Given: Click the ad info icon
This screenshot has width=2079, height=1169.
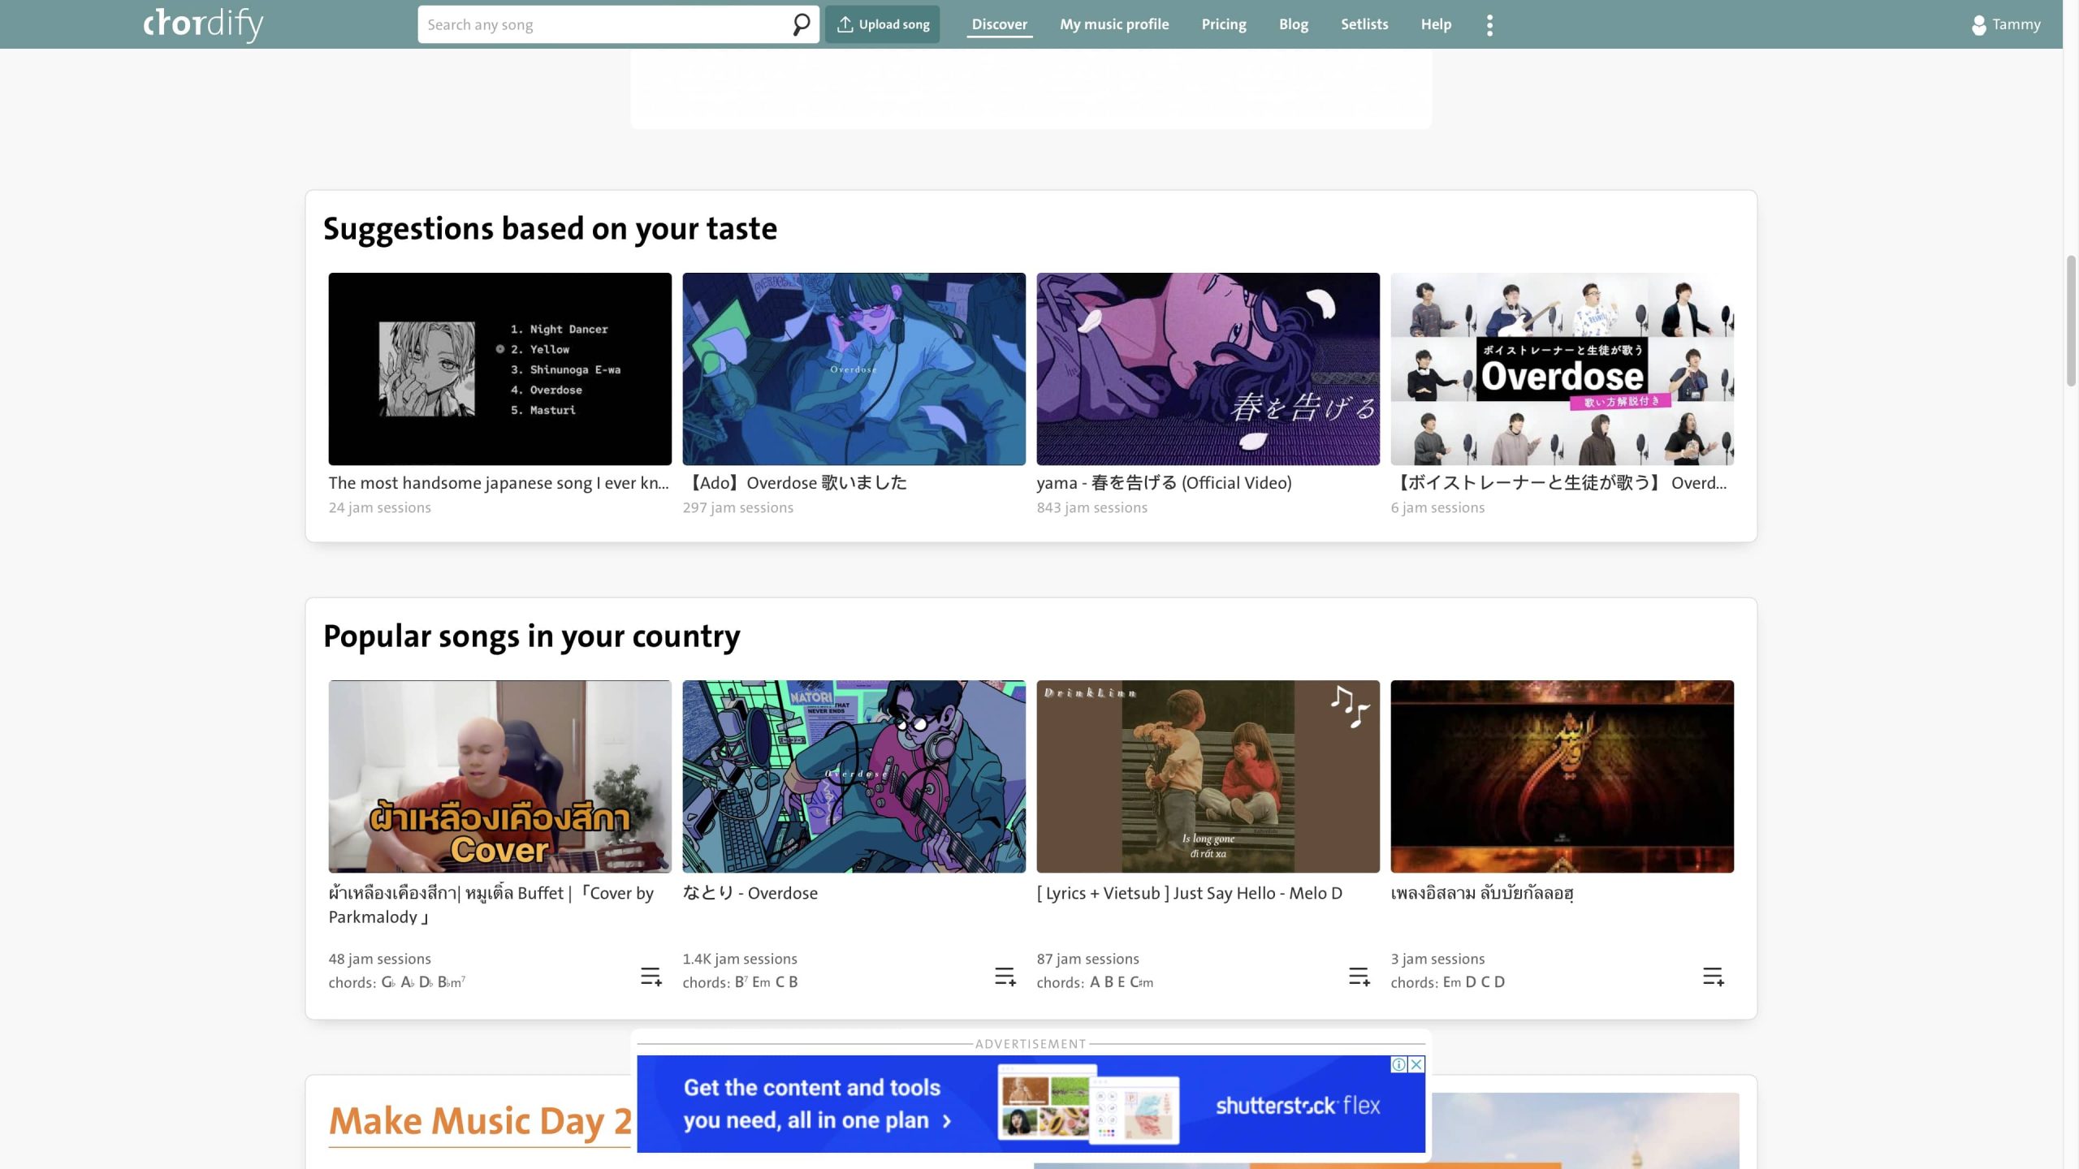Looking at the screenshot, I should [1399, 1064].
